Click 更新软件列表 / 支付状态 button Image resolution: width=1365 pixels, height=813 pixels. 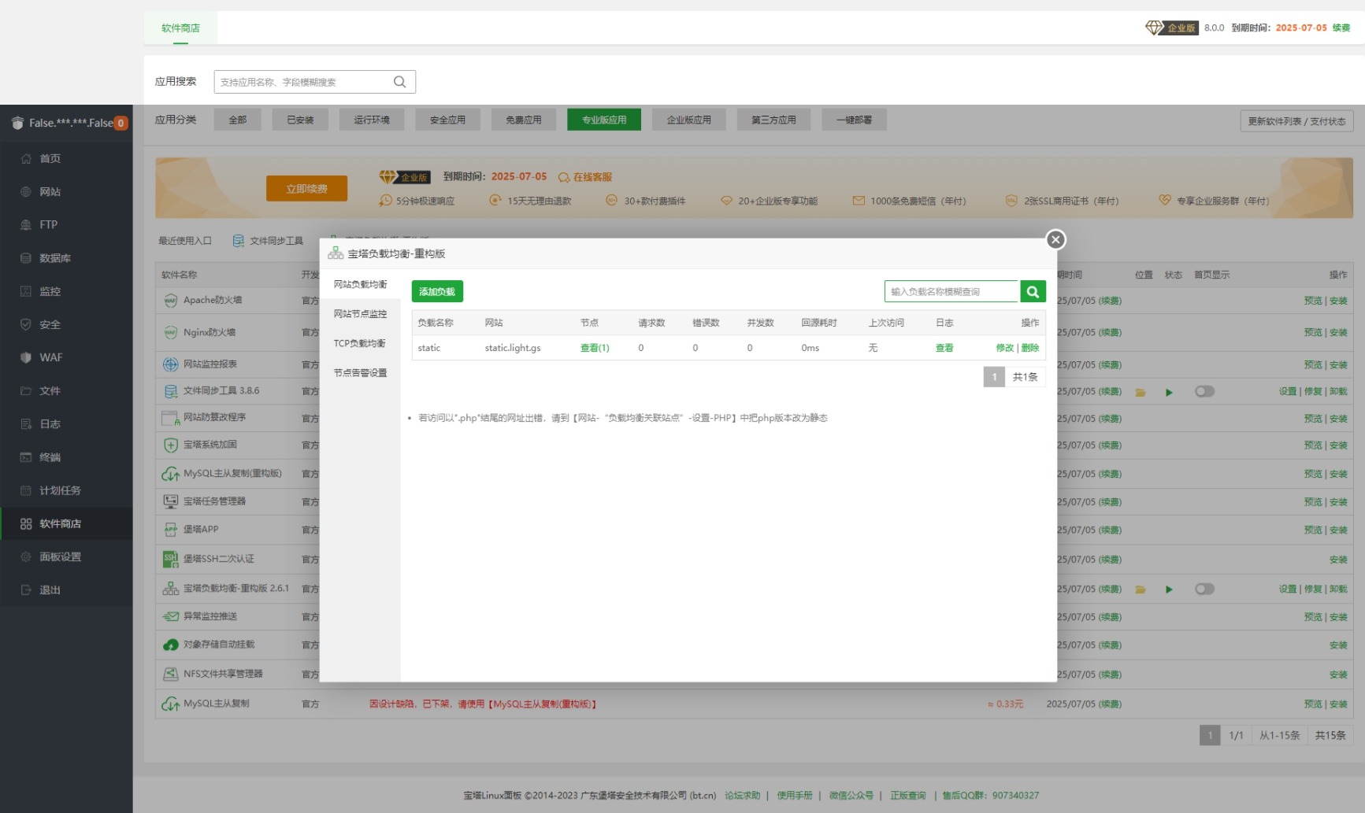click(x=1296, y=121)
